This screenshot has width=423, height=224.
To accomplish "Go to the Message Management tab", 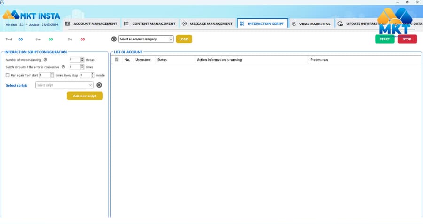I will click(x=207, y=24).
